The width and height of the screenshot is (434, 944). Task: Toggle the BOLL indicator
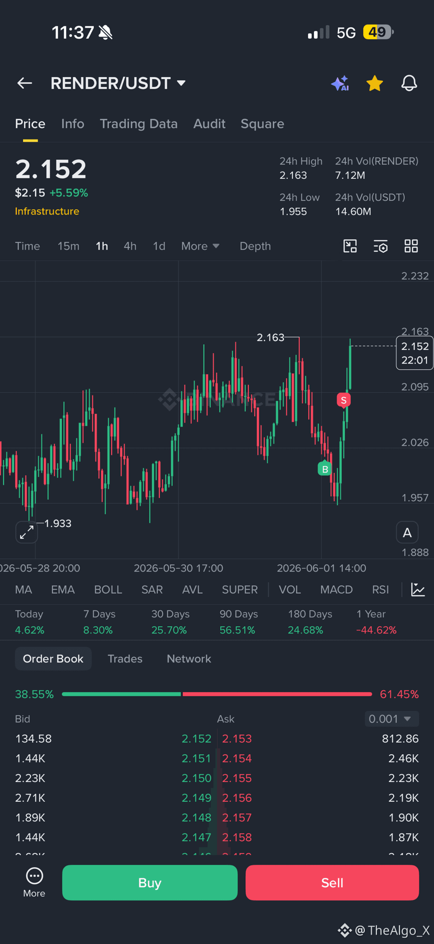tap(108, 589)
